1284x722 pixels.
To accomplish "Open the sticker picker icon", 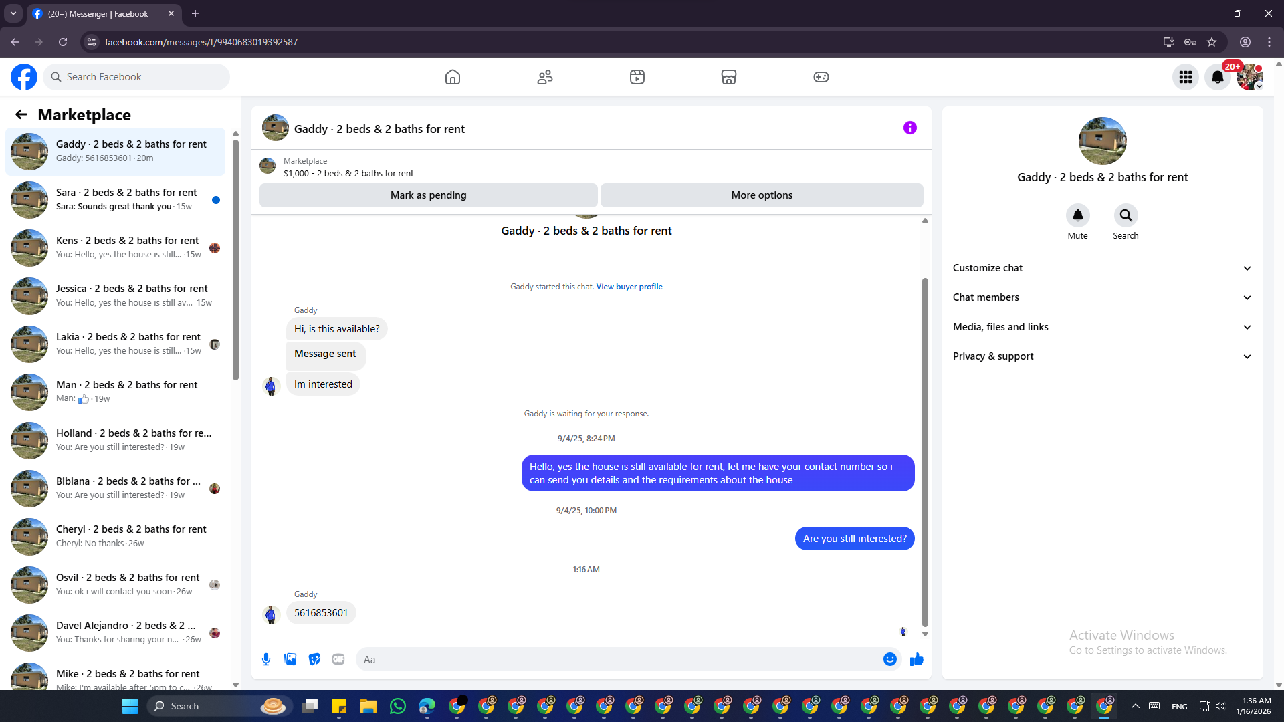I will point(314,659).
